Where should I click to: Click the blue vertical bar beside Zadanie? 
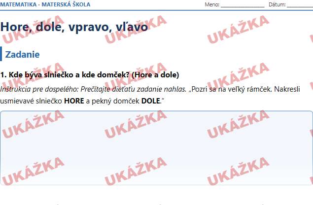point(1,54)
